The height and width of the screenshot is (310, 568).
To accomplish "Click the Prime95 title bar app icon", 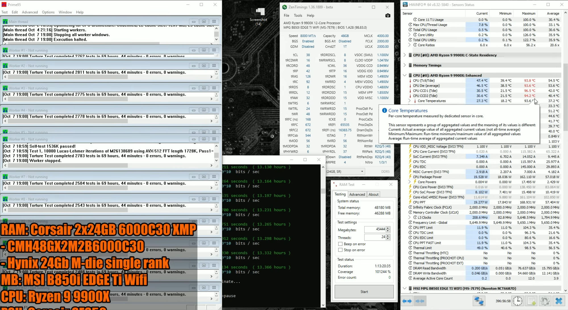I will 4,5.
